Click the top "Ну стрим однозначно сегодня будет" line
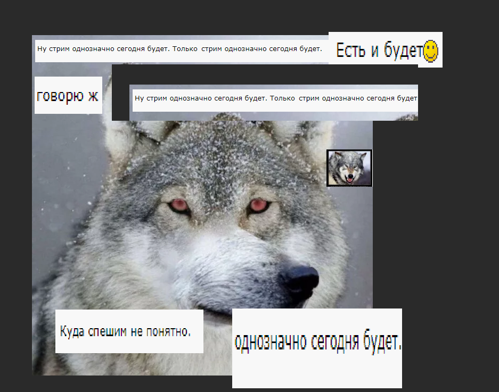This screenshot has width=499, height=392. [x=179, y=49]
